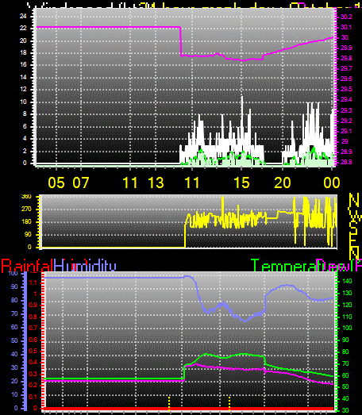362x415 pixels.
Task: Click the yellow 05 time axis label
Action: [56, 183]
